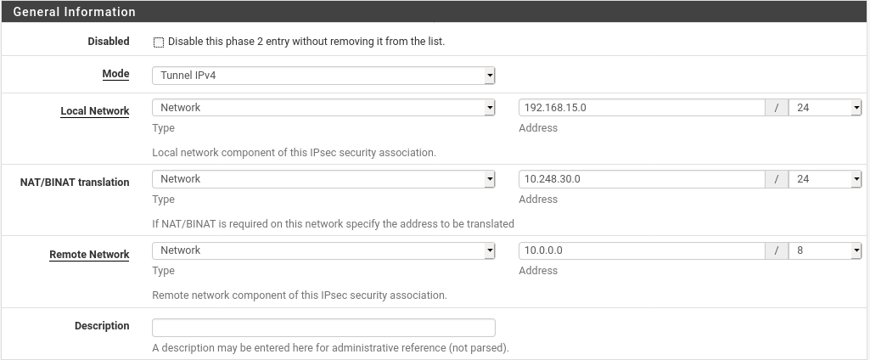This screenshot has height=360, width=870.
Task: Click the underlined Mode label
Action: tap(115, 74)
